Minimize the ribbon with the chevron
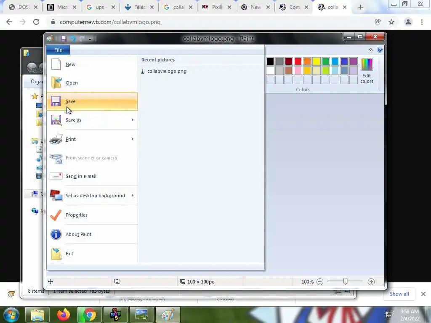The height and width of the screenshot is (323, 431). coord(370,50)
